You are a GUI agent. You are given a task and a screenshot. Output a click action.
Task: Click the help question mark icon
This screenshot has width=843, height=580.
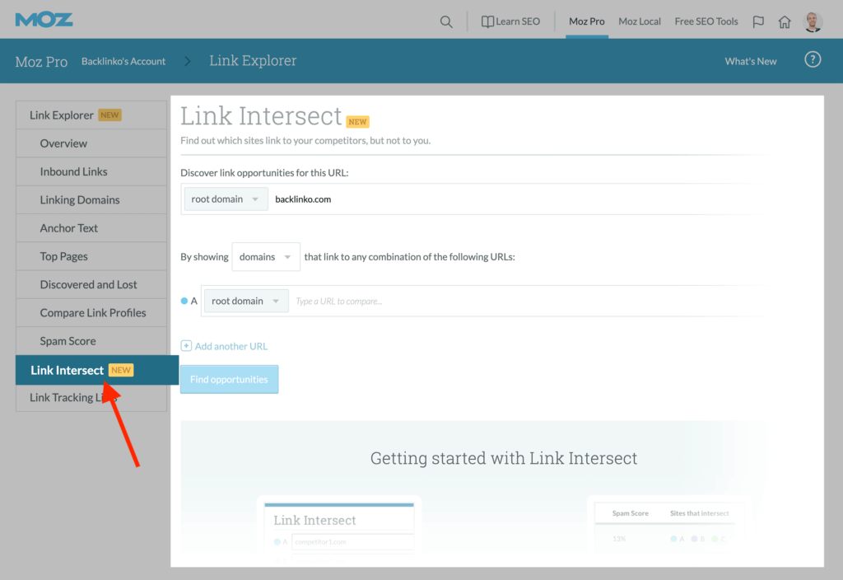(813, 60)
